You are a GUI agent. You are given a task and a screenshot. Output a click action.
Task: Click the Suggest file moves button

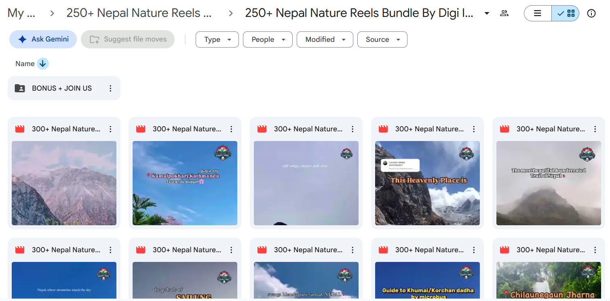tap(128, 39)
